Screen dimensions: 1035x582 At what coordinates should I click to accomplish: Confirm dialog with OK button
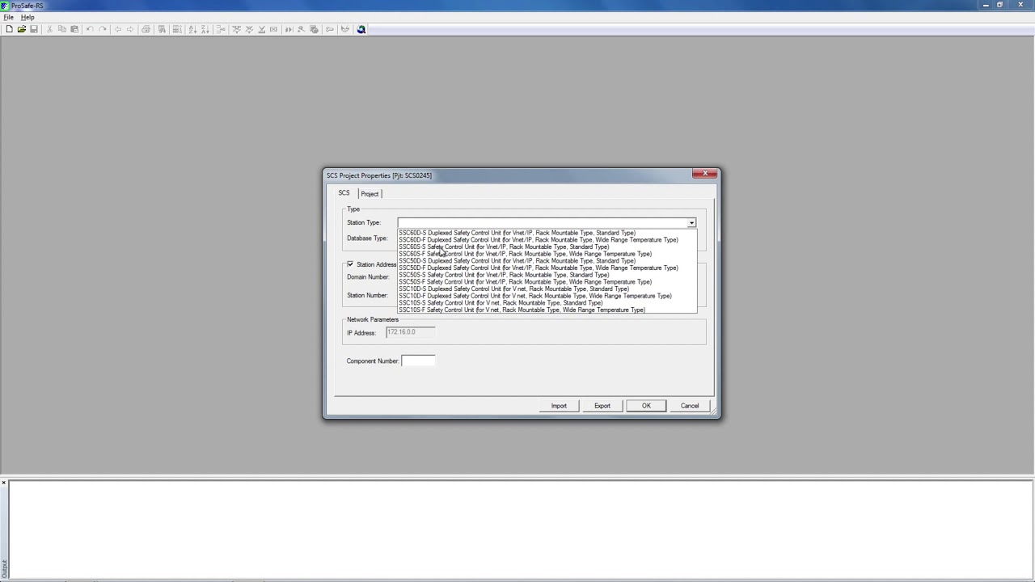(646, 406)
